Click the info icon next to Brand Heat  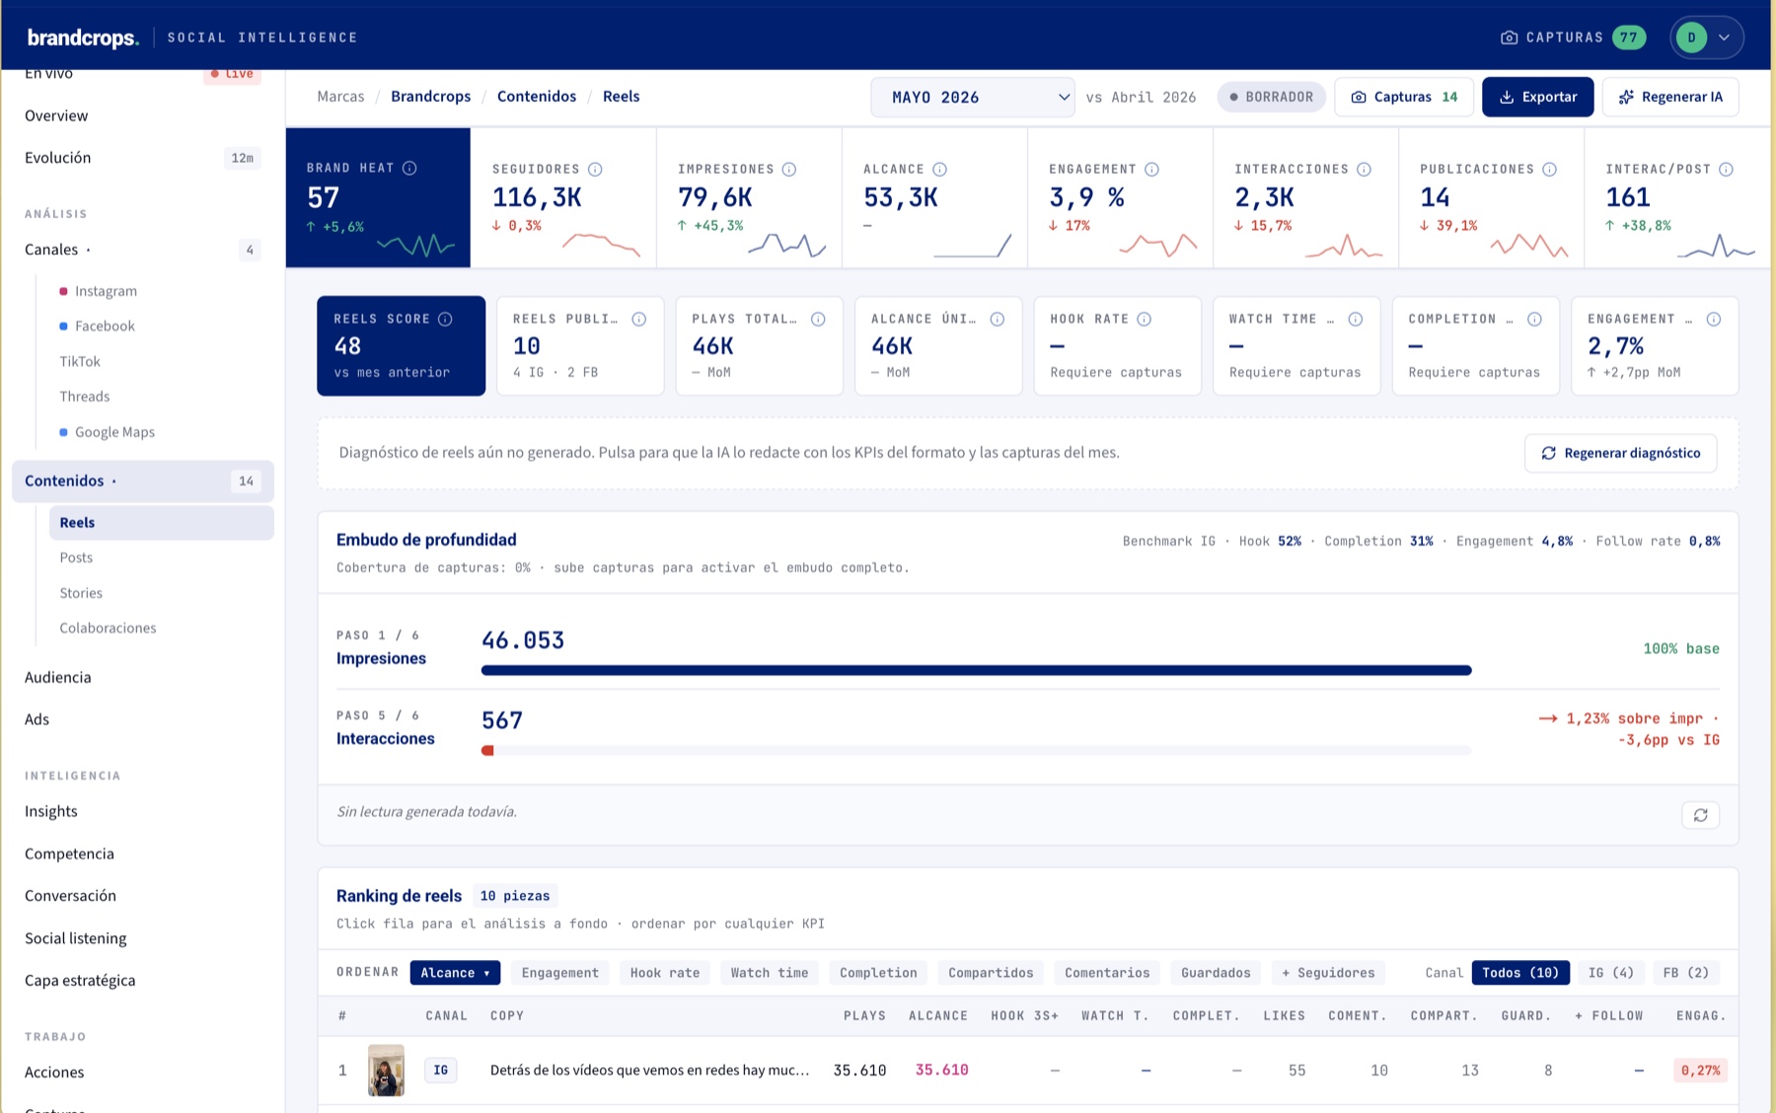tap(409, 168)
